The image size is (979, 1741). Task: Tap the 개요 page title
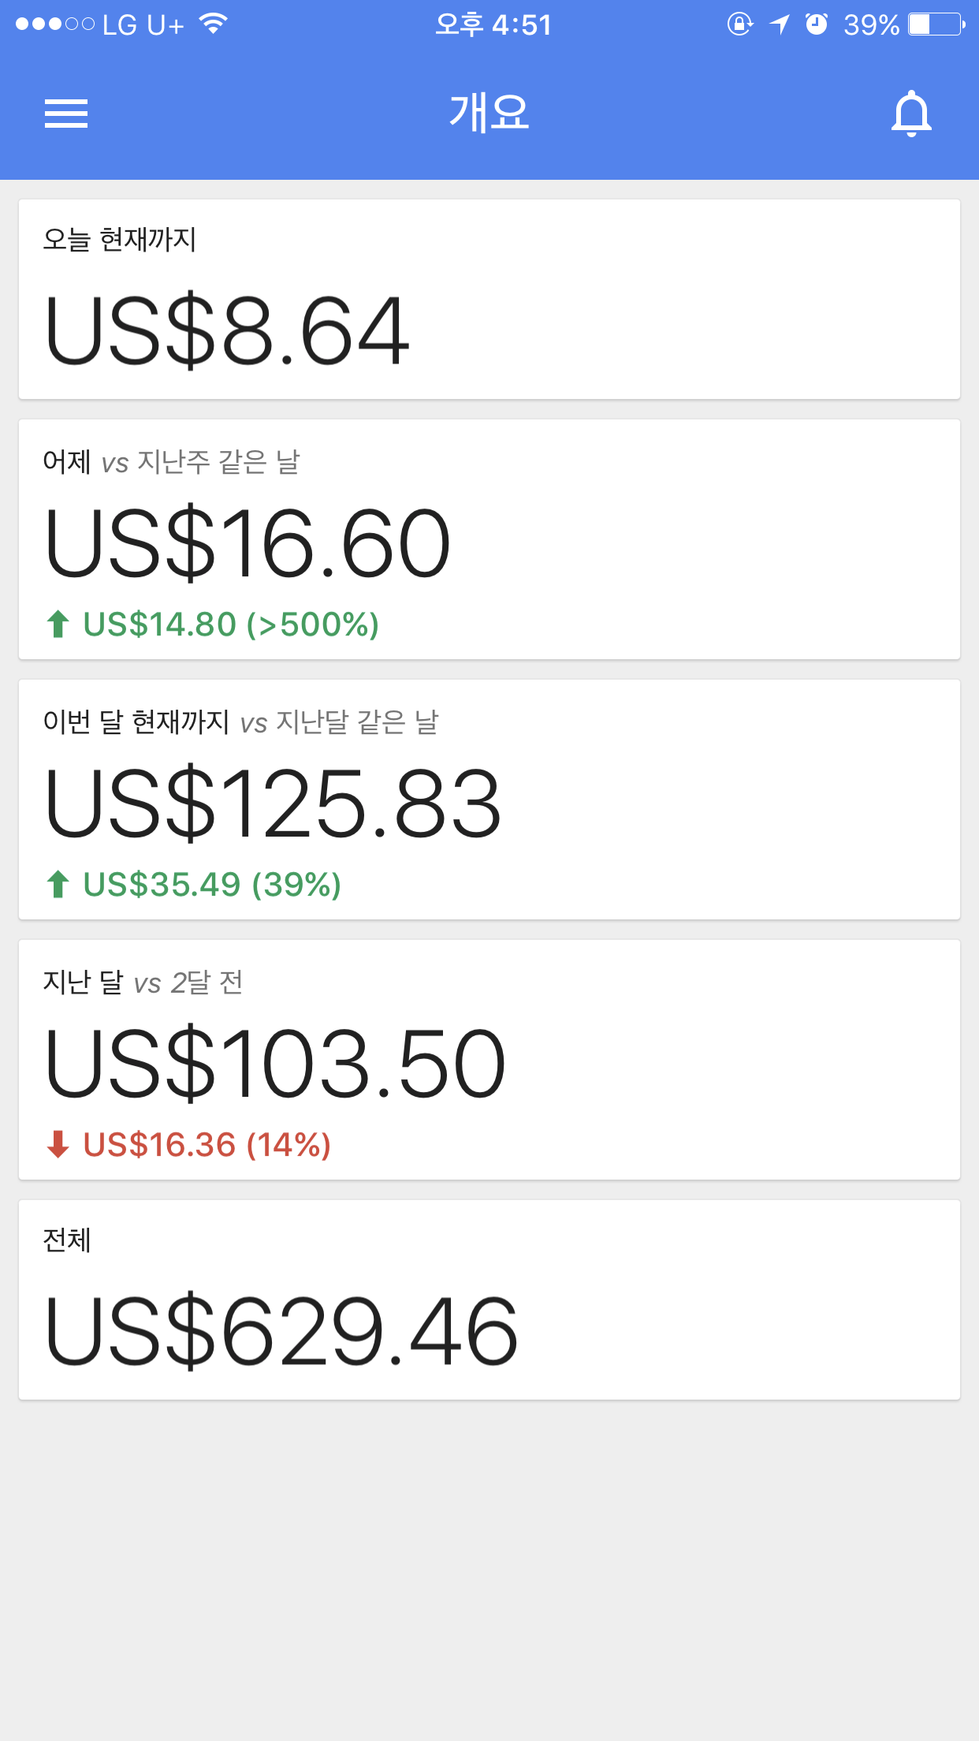(489, 113)
